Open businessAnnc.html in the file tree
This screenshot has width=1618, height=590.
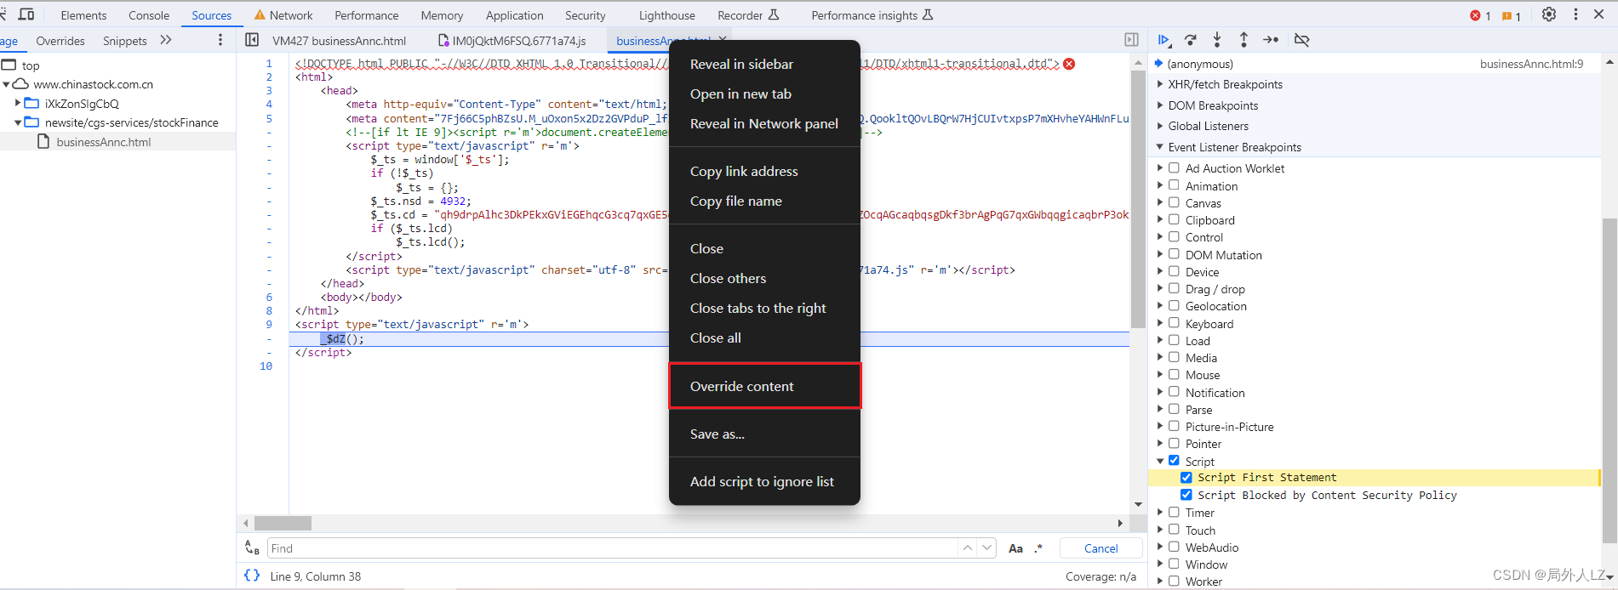[103, 142]
